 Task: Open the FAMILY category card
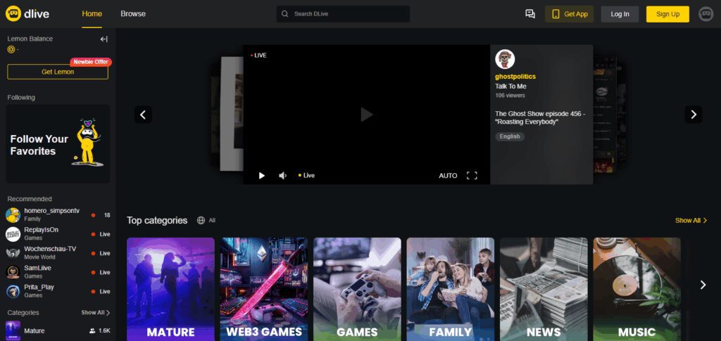click(451, 289)
